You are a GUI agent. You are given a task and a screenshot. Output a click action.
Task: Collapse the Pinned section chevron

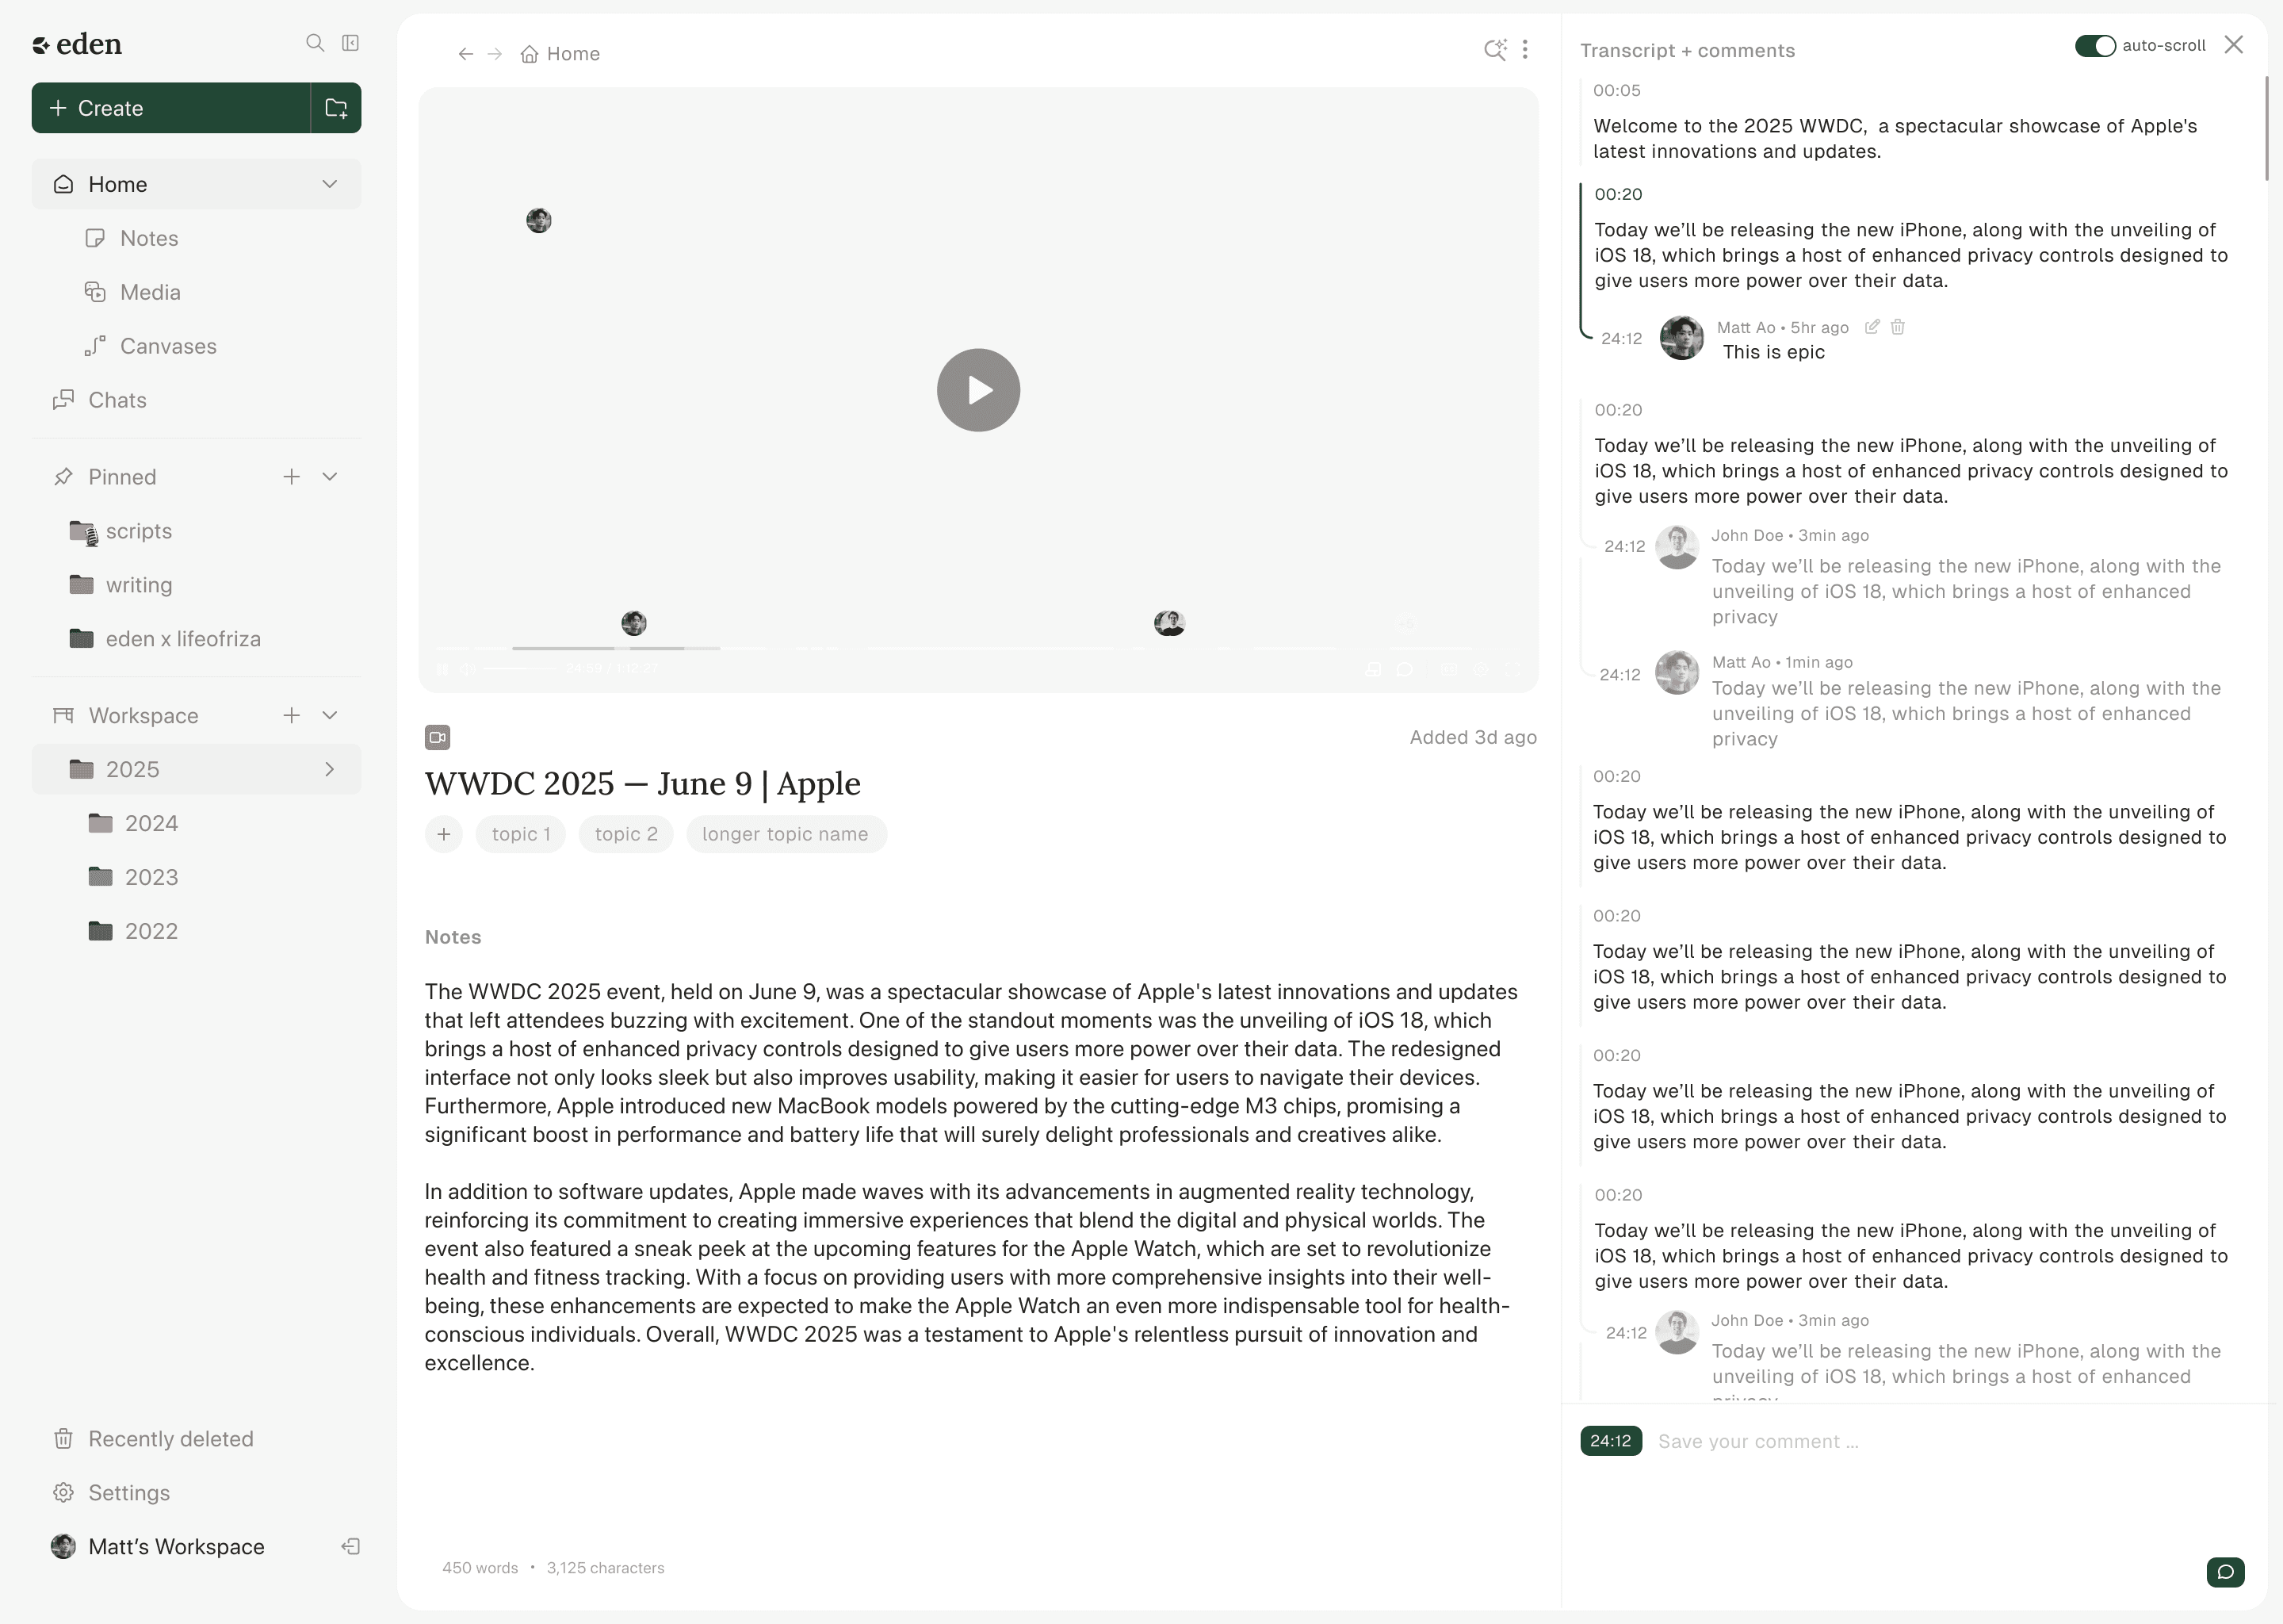point(330,477)
